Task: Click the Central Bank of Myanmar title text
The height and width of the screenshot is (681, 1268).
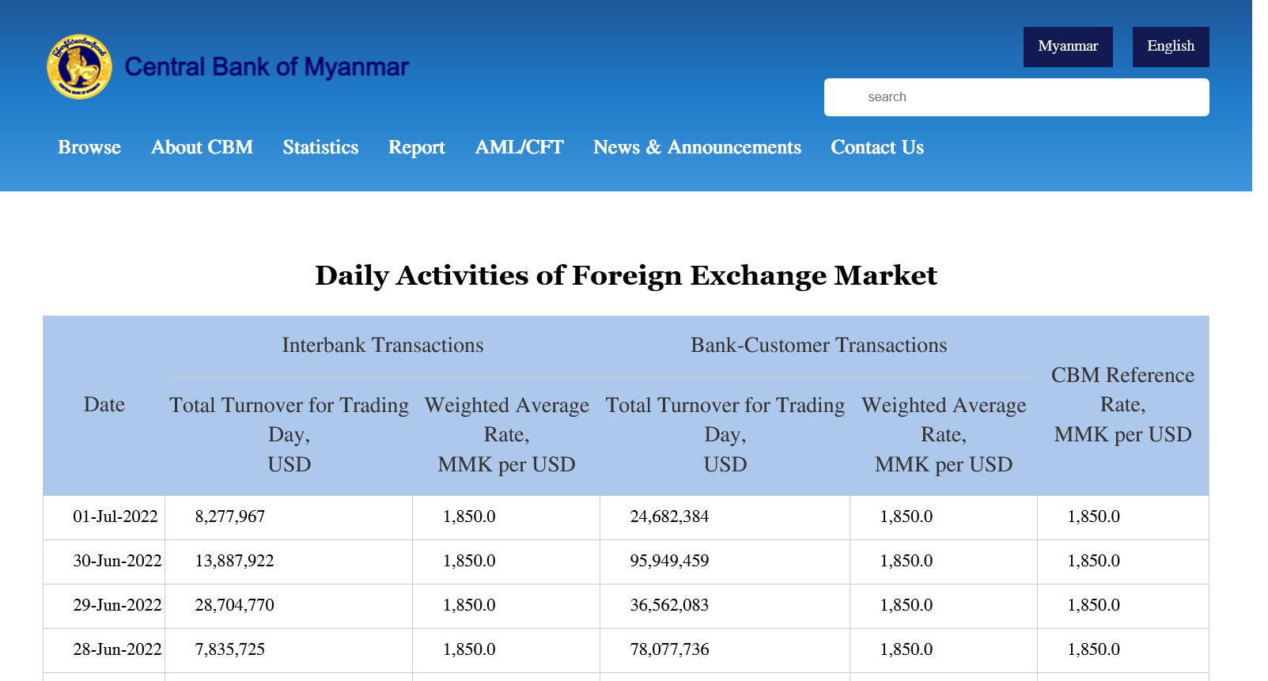Action: [x=267, y=67]
